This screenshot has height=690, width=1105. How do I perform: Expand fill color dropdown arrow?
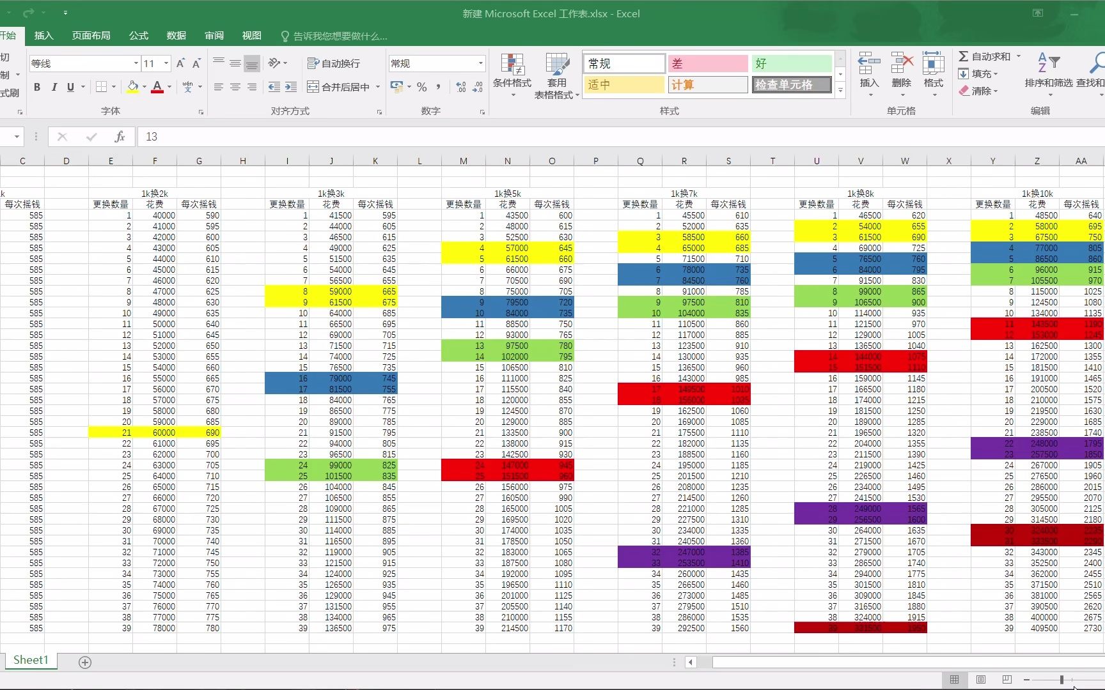click(145, 87)
